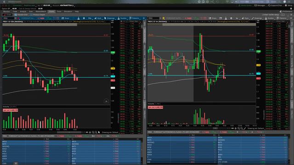The height and width of the screenshot is (165, 294).
Task: Open Drawings menu on left chart
Action: (109, 18)
